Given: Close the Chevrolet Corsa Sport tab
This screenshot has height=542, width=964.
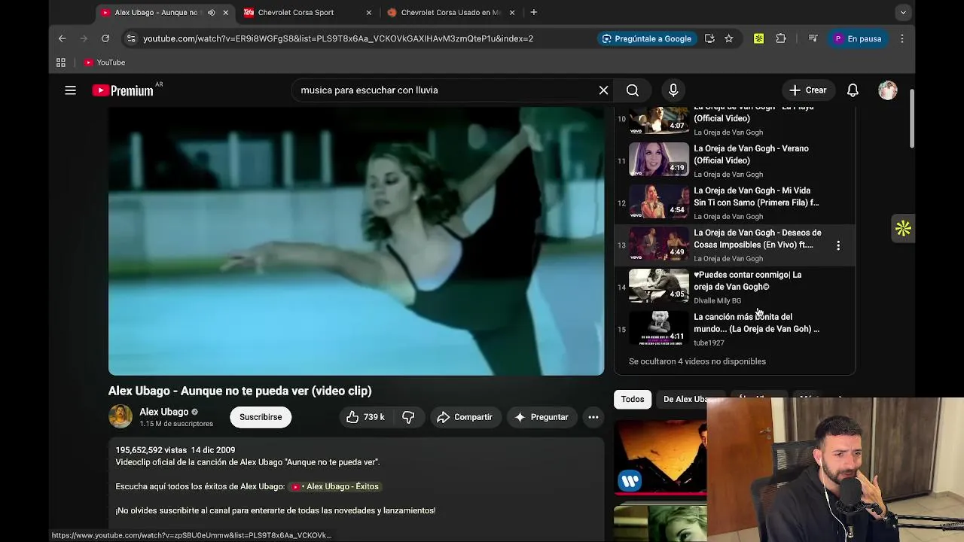Looking at the screenshot, I should coord(368,12).
